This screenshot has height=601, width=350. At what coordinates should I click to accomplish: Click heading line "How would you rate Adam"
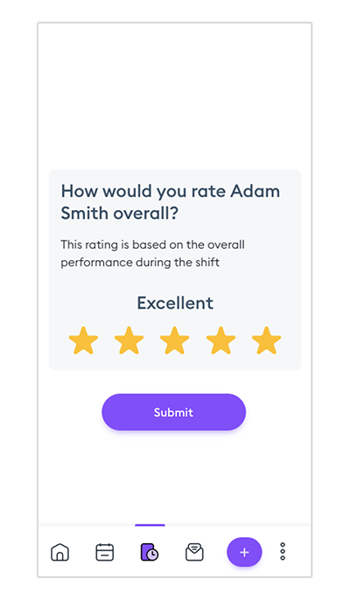[171, 191]
